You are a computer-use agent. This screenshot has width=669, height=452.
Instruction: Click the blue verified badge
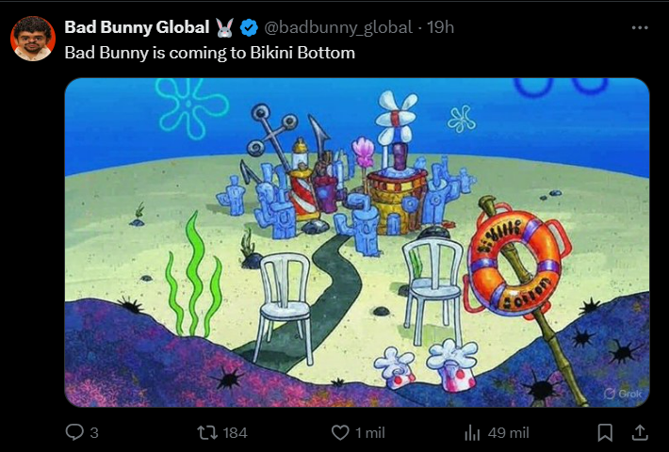249,27
